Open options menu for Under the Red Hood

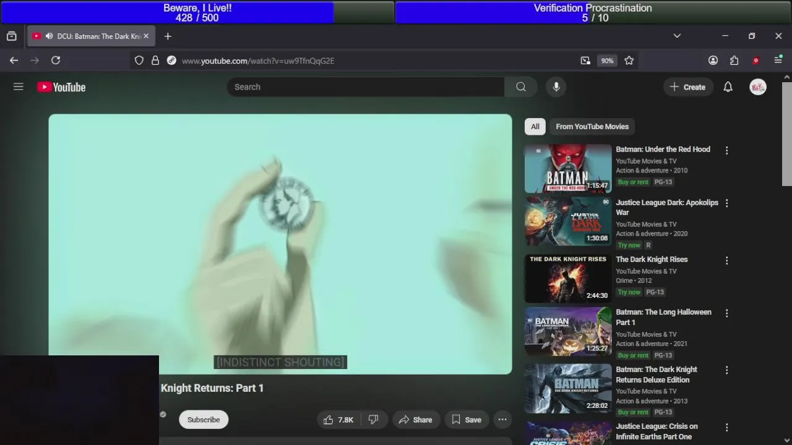tap(726, 150)
